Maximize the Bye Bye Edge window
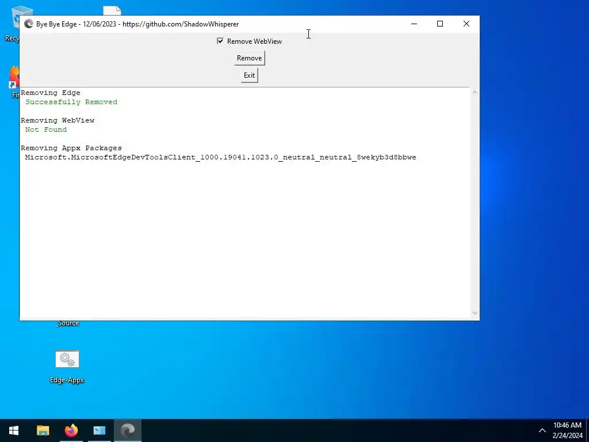Viewport: 589px width, 442px height. (440, 24)
